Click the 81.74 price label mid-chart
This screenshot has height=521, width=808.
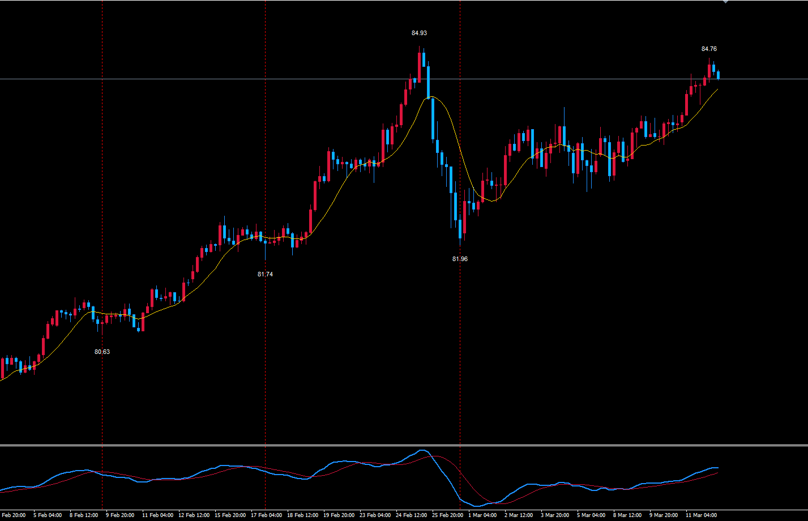264,274
